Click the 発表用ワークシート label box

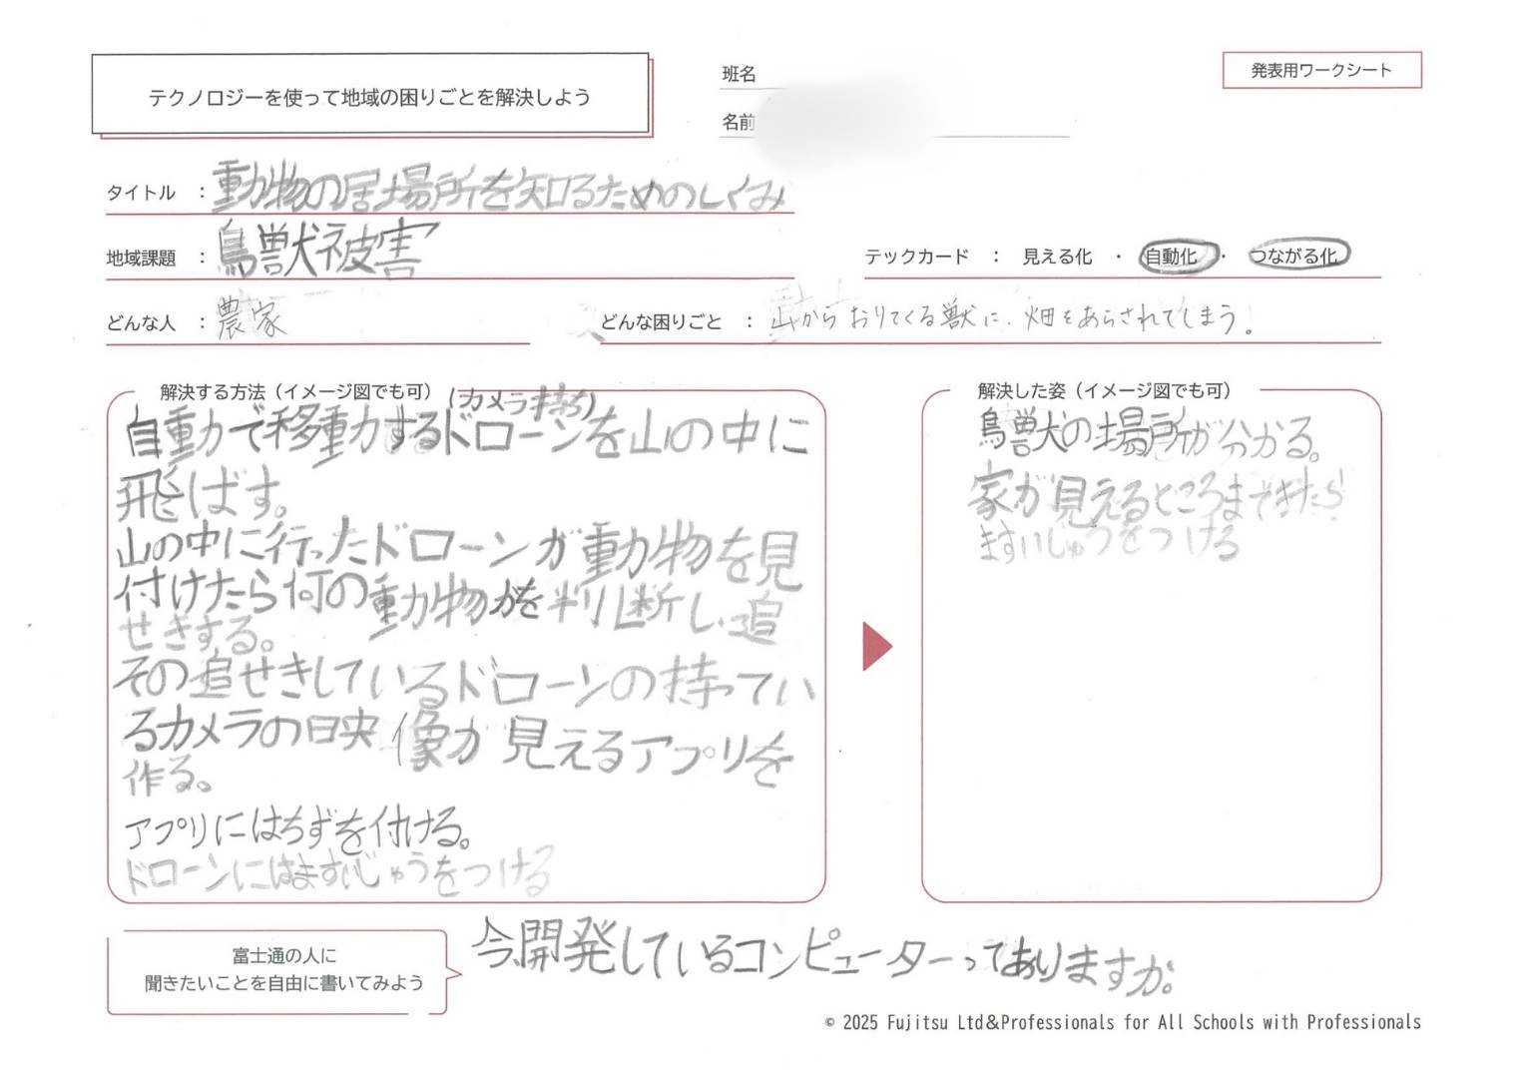1320,71
